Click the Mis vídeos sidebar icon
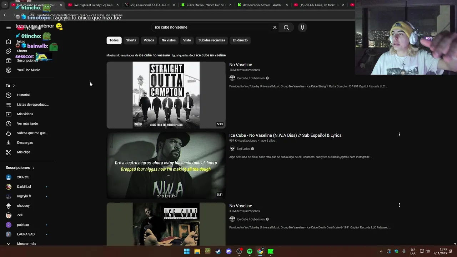The height and width of the screenshot is (257, 457). pos(9,114)
